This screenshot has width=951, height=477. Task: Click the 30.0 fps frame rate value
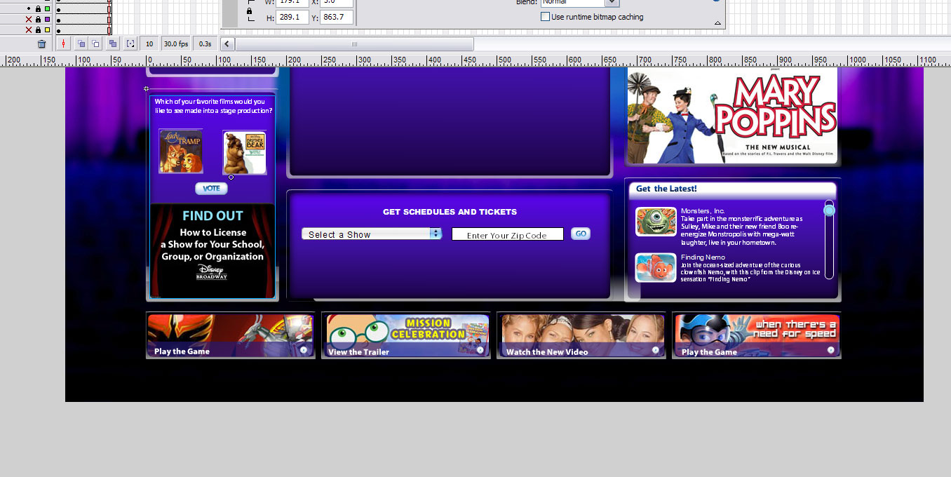click(176, 44)
